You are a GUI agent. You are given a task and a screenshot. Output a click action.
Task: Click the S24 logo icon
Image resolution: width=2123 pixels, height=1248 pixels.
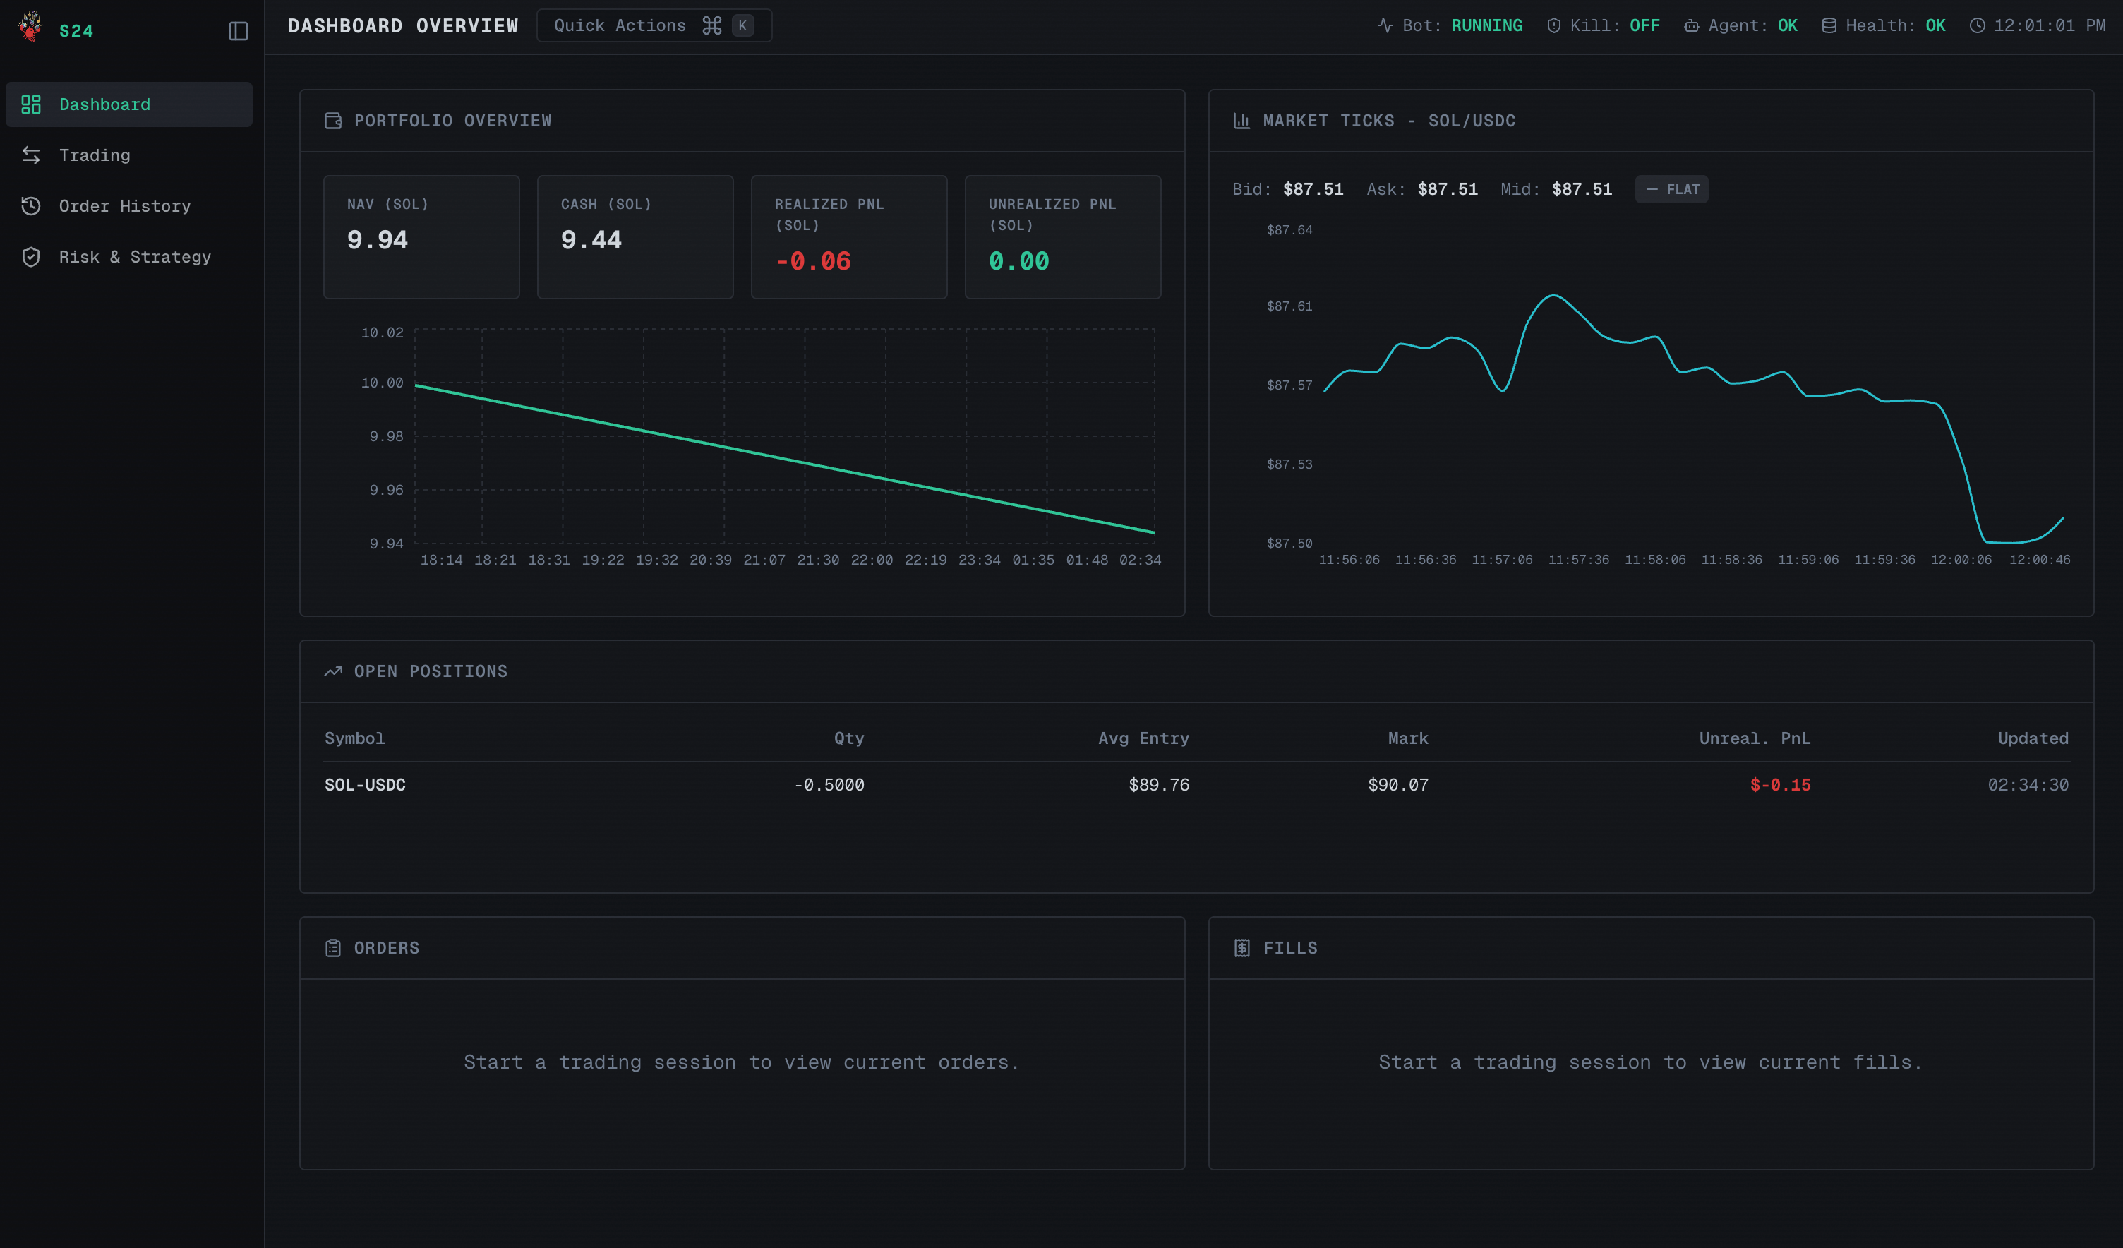click(x=30, y=27)
